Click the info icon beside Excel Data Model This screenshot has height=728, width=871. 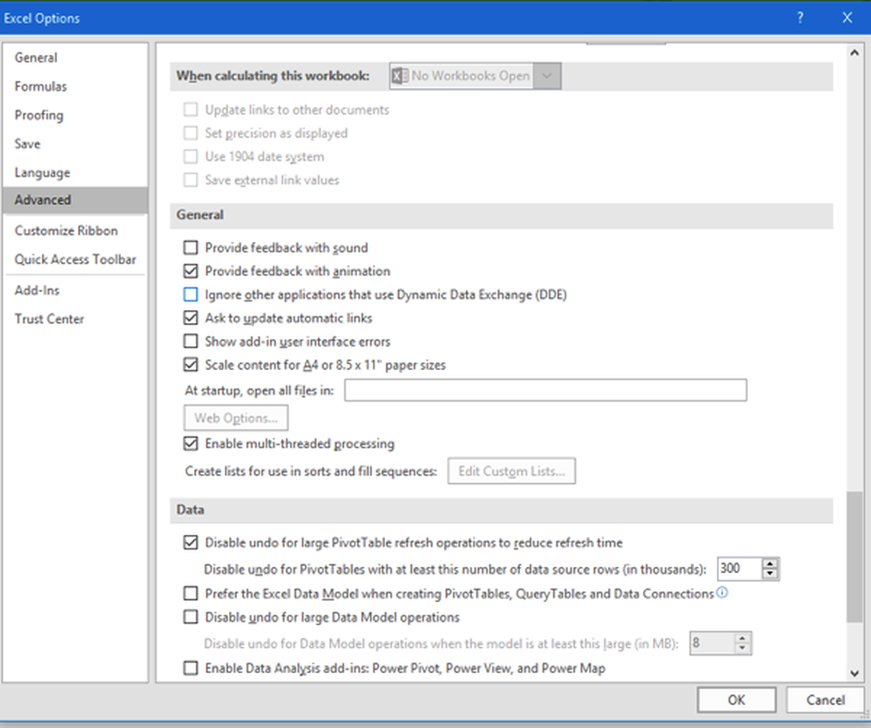click(721, 593)
